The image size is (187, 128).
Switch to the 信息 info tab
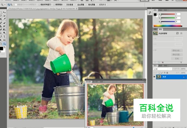101,82
